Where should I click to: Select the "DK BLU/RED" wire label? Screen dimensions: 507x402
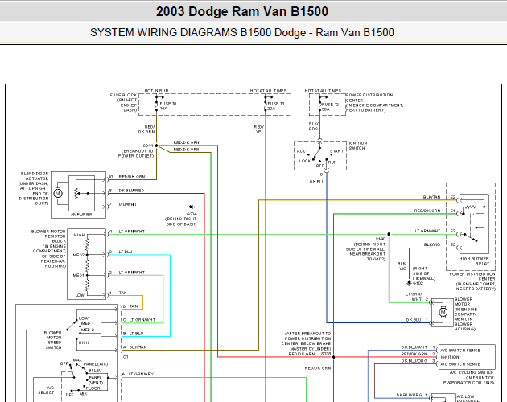pos(131,191)
